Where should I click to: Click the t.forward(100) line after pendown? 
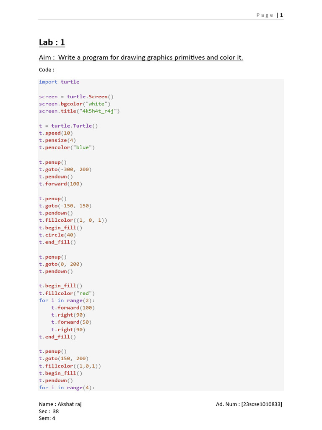60,184
